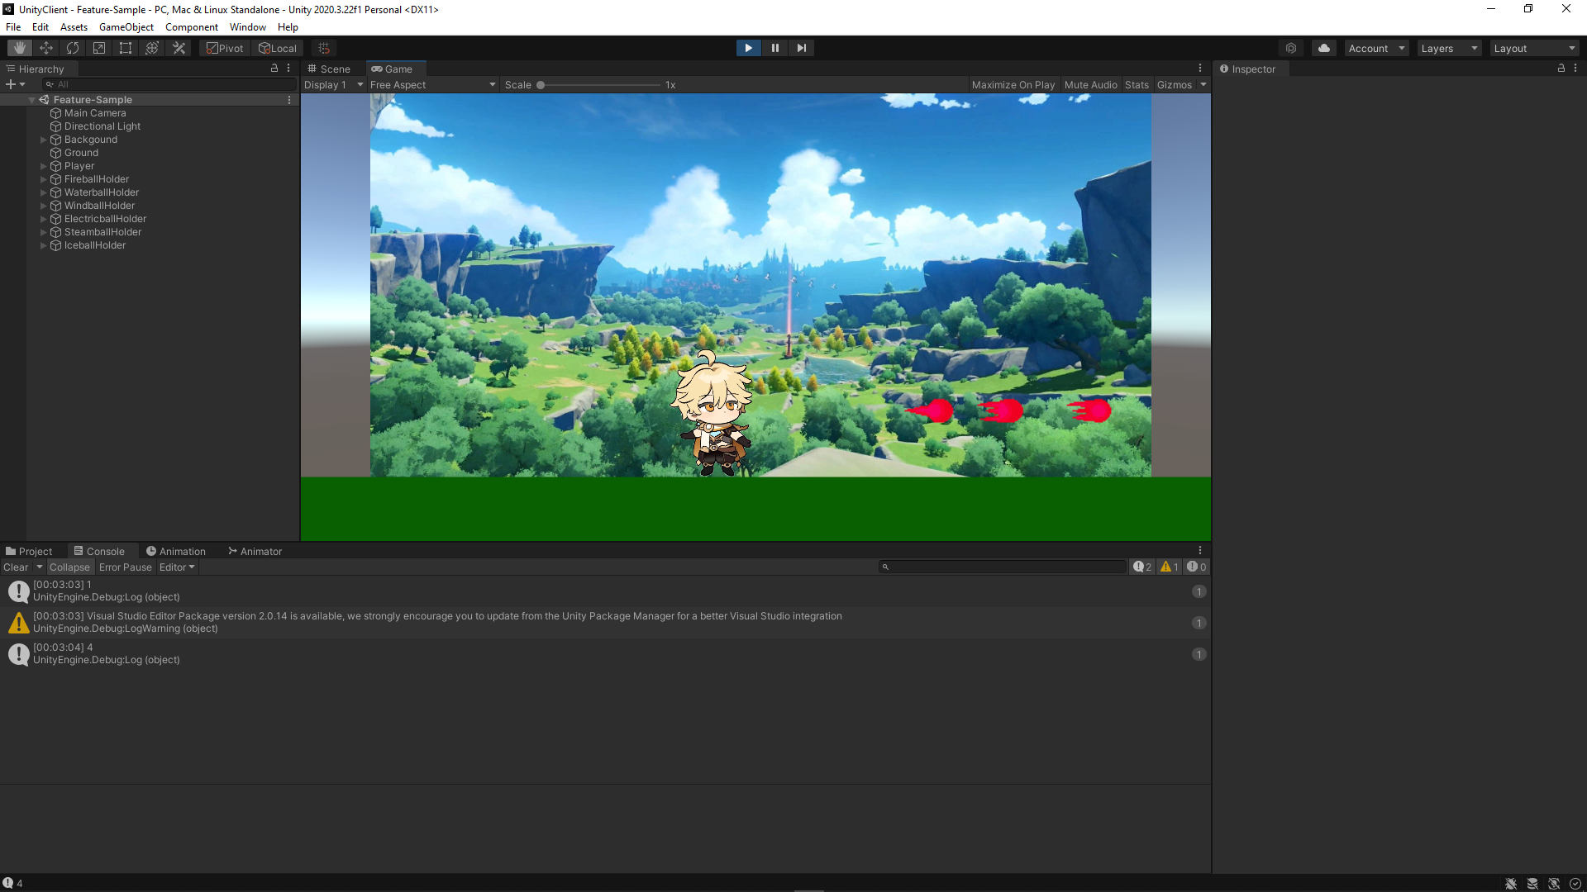Select the Hand tool in toolbar

(x=20, y=48)
